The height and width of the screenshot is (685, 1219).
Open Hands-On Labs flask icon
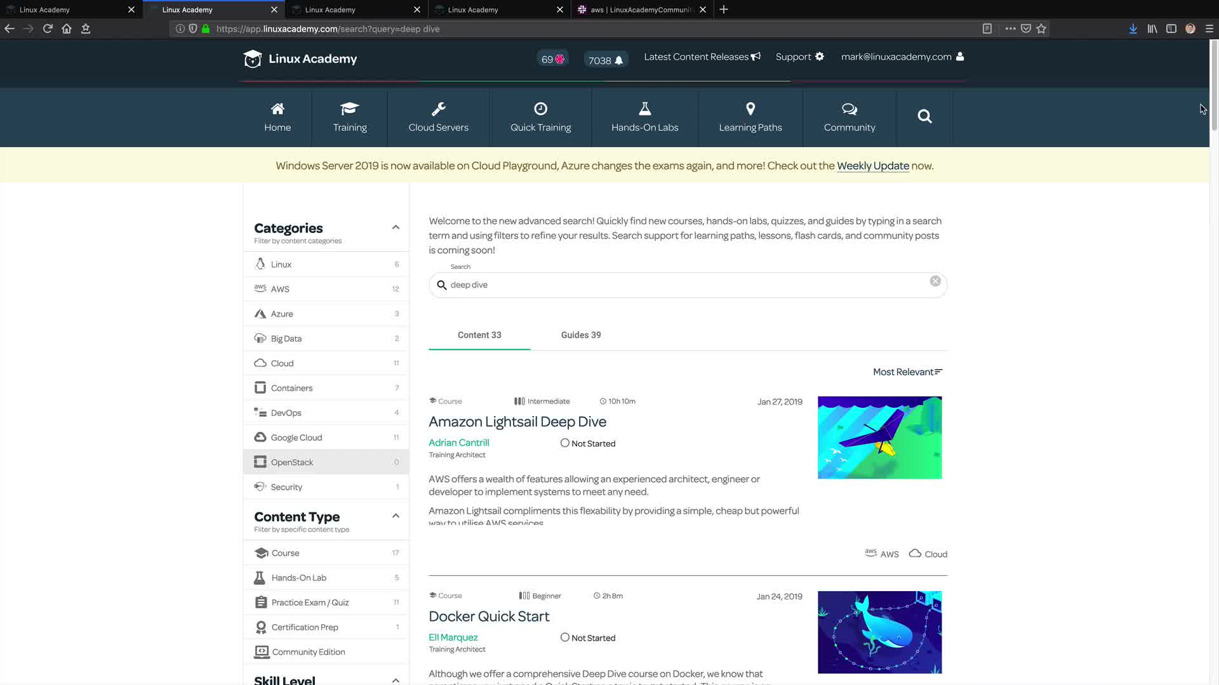644,109
